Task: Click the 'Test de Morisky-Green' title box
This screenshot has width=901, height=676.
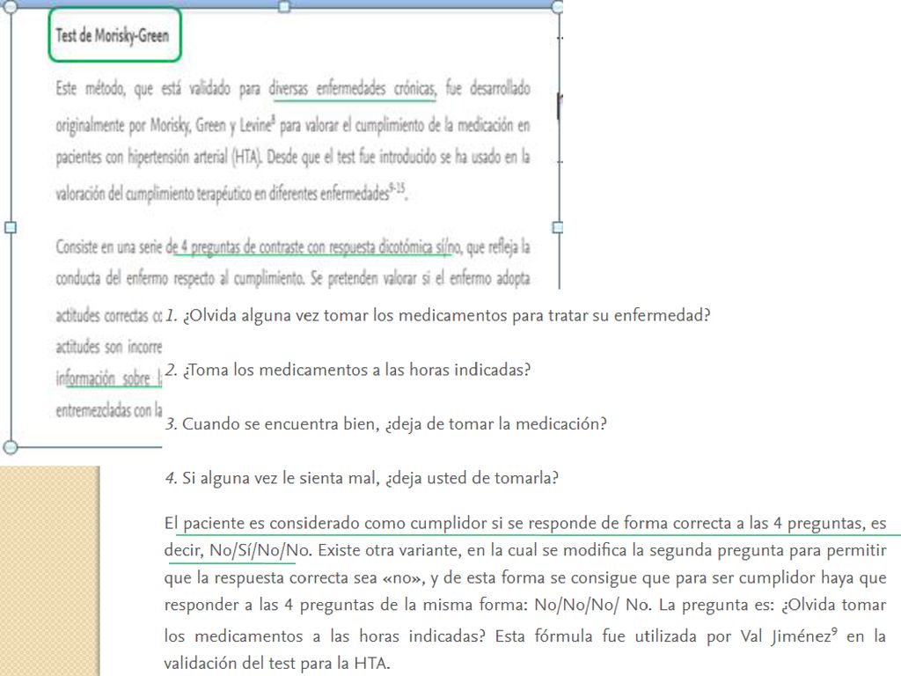Action: [115, 35]
